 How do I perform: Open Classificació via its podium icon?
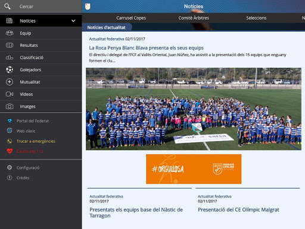click(10, 58)
